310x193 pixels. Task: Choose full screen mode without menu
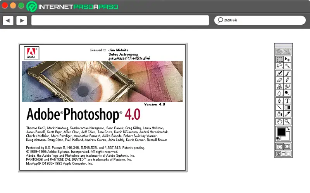[288, 154]
